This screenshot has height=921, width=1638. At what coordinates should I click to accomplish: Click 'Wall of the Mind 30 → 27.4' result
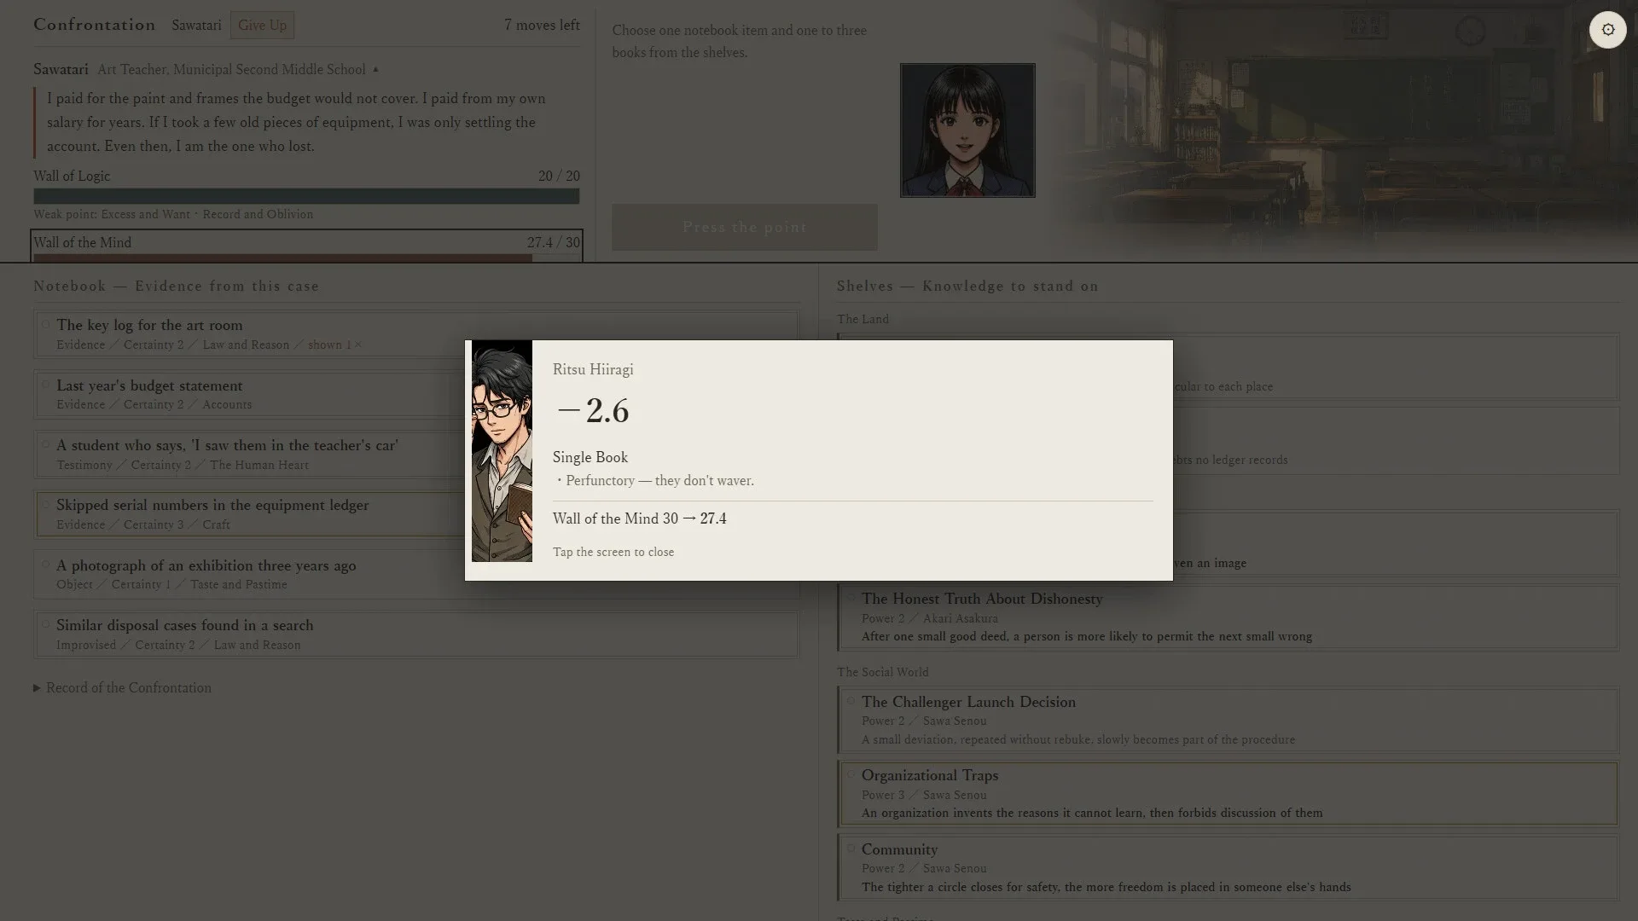pos(639,518)
